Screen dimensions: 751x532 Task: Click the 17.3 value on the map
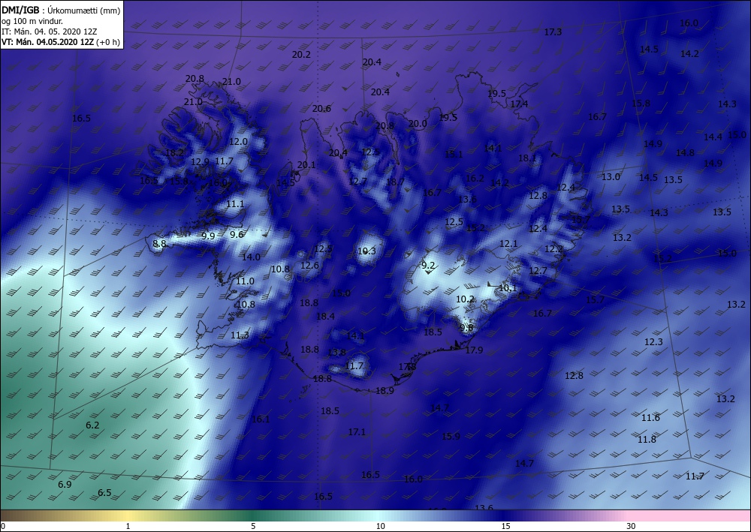click(553, 32)
